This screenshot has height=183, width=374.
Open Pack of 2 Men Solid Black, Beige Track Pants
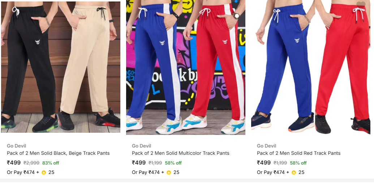[58, 153]
